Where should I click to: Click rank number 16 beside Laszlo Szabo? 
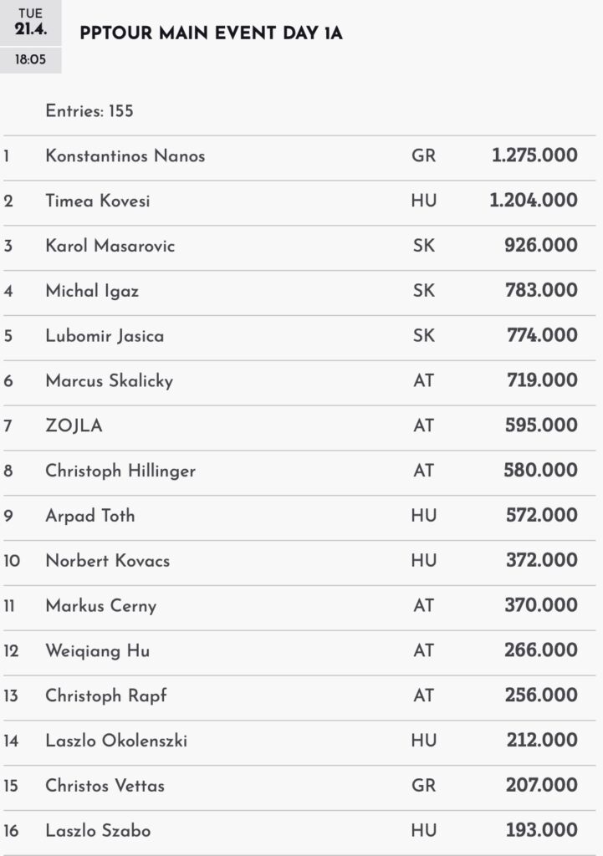[x=10, y=831]
